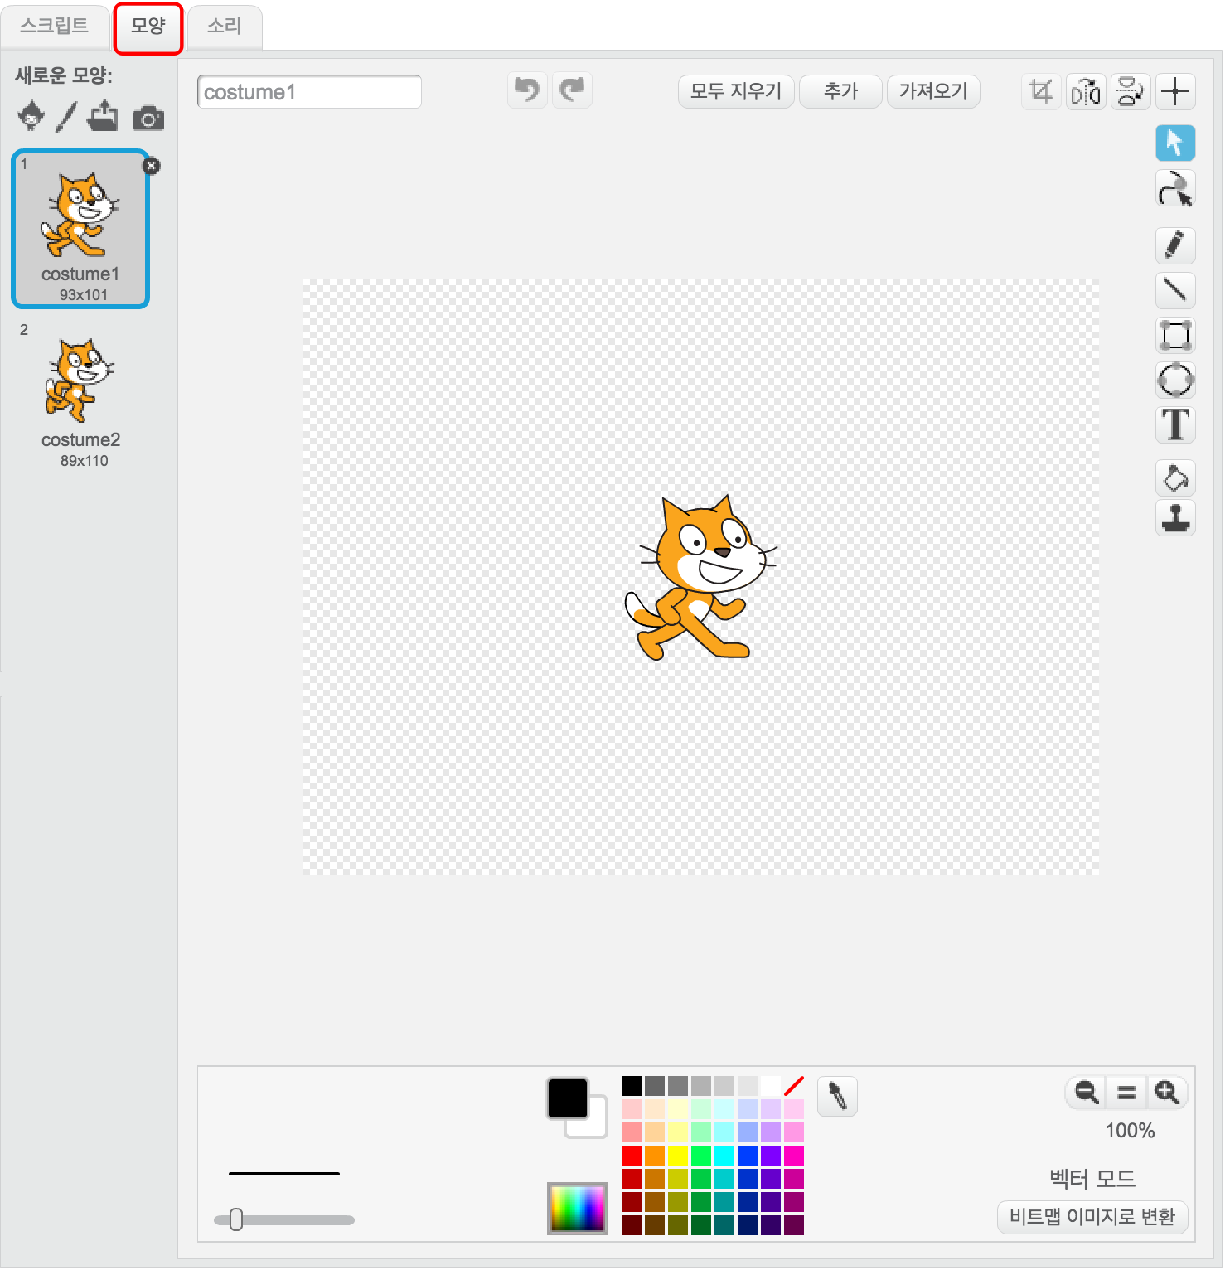The width and height of the screenshot is (1230, 1270).
Task: Choose the Reshape tool
Action: click(x=1175, y=188)
